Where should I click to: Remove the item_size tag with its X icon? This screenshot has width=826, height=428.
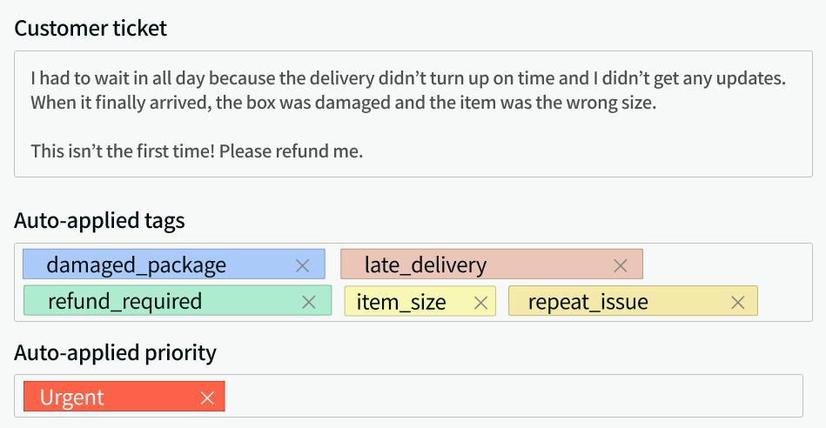pyautogui.click(x=480, y=302)
